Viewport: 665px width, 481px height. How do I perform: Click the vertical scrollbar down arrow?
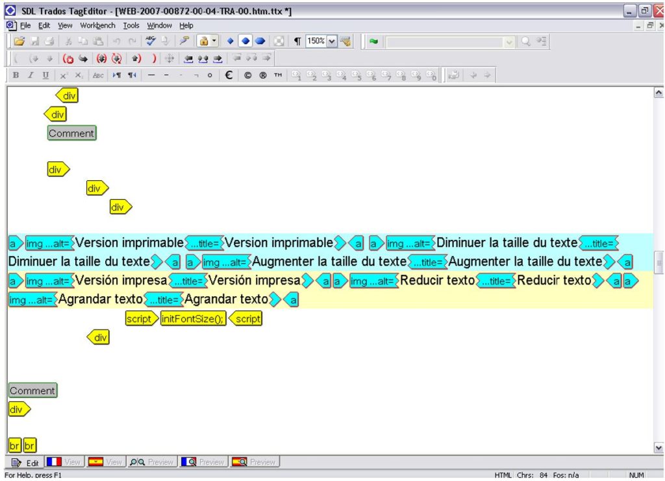point(659,448)
